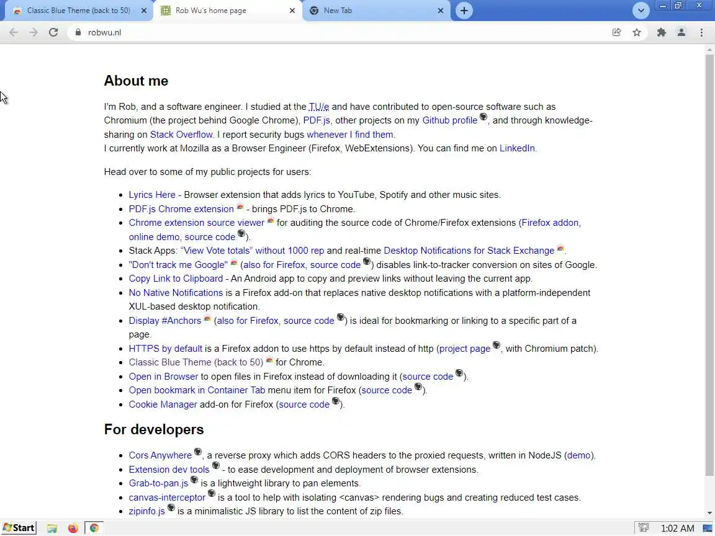Screen dimensions: 715x536
Task: Click GitHub icon next to Github profile
Action: point(483,117)
